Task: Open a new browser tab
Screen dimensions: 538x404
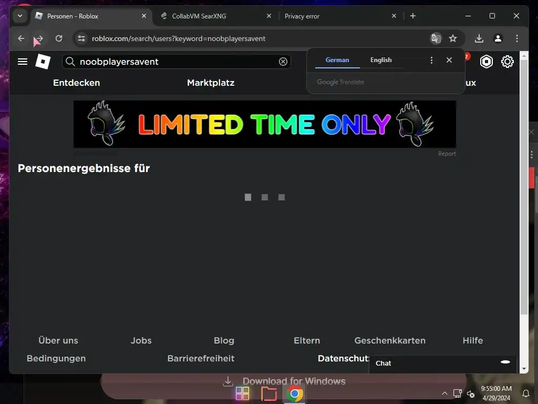Action: coord(413,16)
